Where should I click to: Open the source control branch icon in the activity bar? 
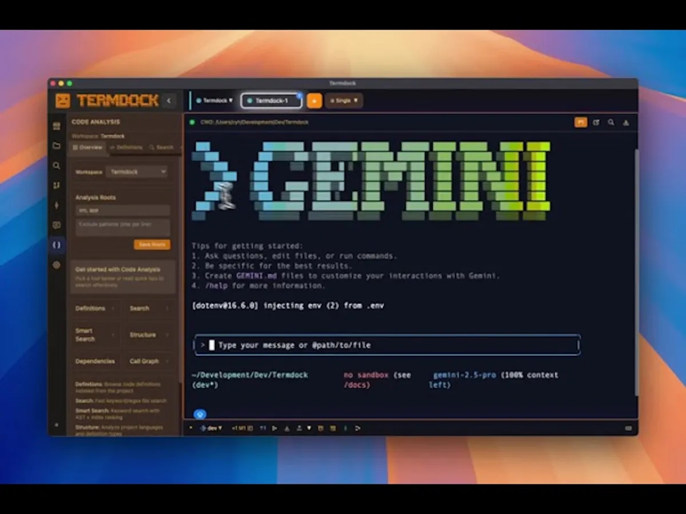point(57,186)
